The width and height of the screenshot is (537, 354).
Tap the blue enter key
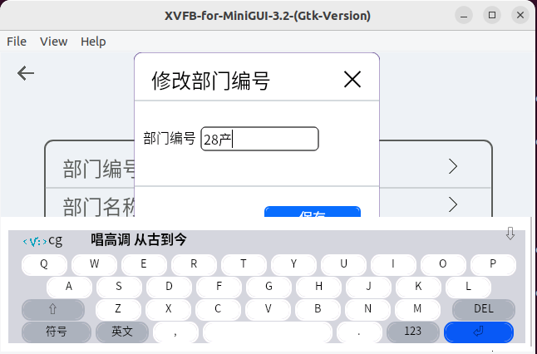(x=479, y=332)
